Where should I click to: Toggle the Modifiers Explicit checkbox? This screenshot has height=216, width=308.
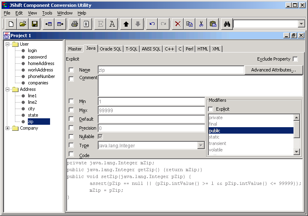[x=210, y=109]
